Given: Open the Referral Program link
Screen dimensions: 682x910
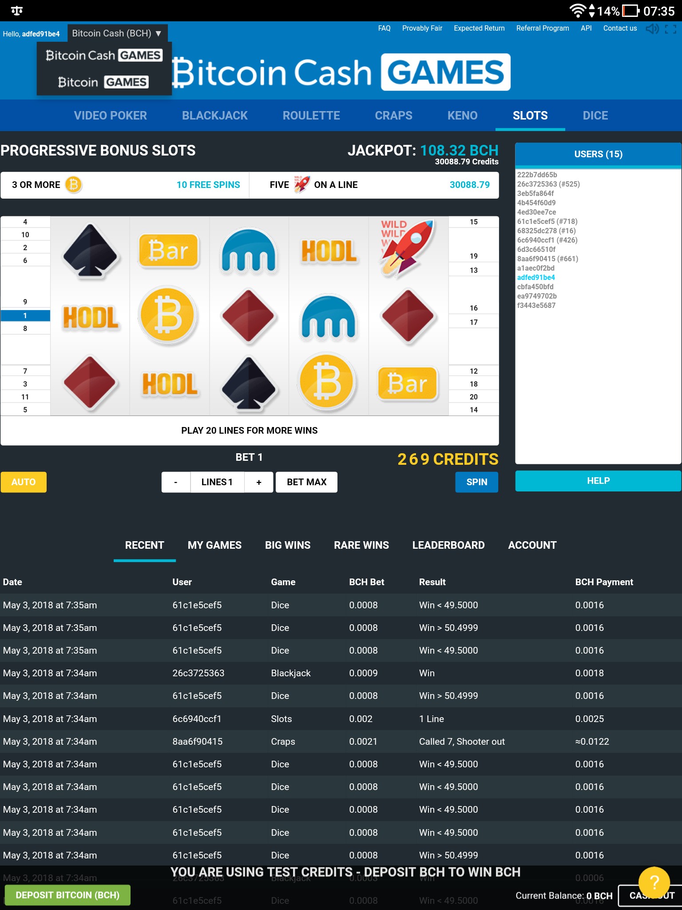Looking at the screenshot, I should point(543,28).
